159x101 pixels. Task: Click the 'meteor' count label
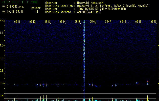(36, 8)
